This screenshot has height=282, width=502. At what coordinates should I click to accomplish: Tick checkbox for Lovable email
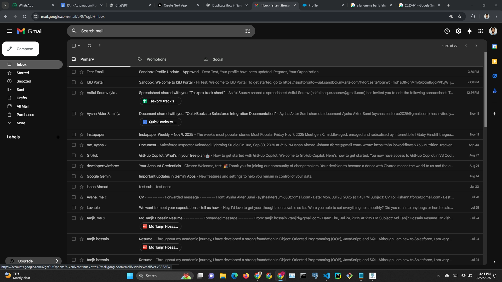[x=74, y=208]
